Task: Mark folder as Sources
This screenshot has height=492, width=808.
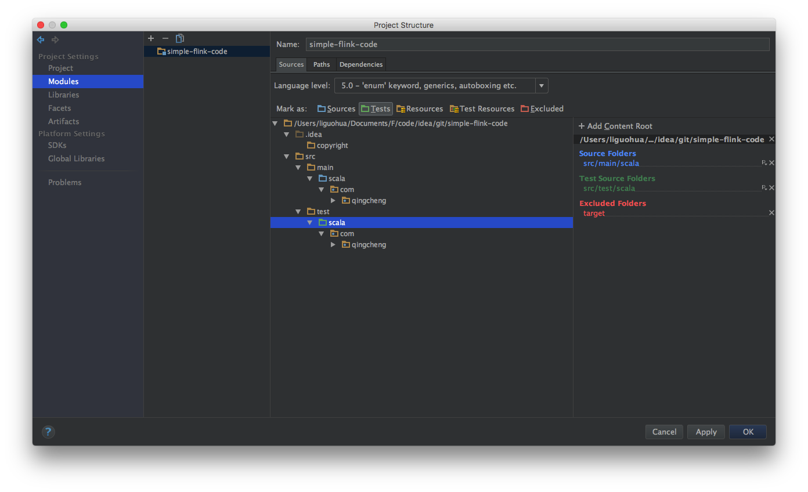Action: (336, 108)
